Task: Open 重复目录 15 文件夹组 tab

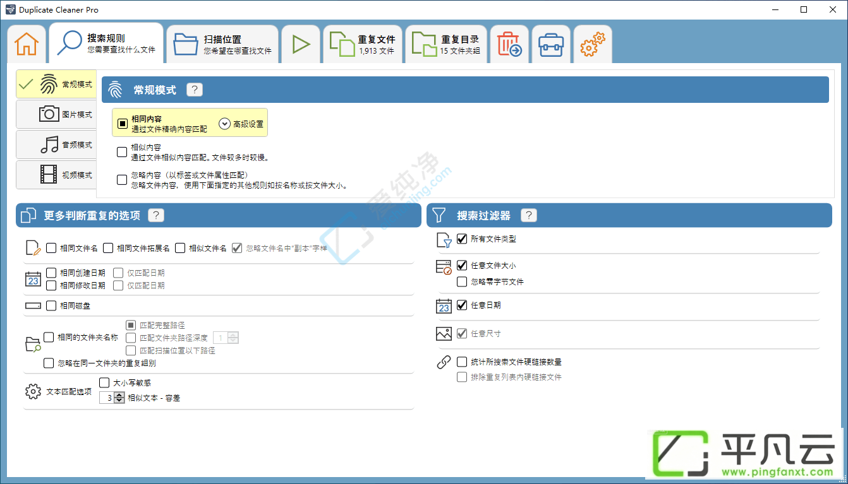Action: (446, 44)
